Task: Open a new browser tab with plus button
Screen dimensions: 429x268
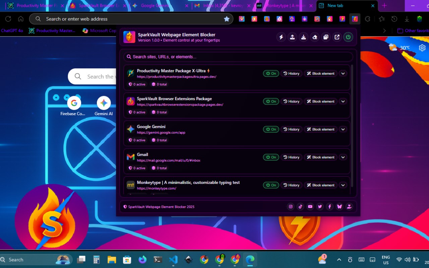Action: click(384, 6)
